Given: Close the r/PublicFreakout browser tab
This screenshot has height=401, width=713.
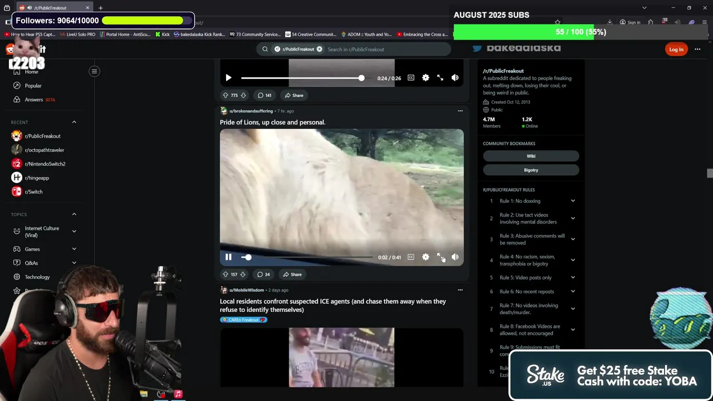Looking at the screenshot, I should pyautogui.click(x=87, y=8).
